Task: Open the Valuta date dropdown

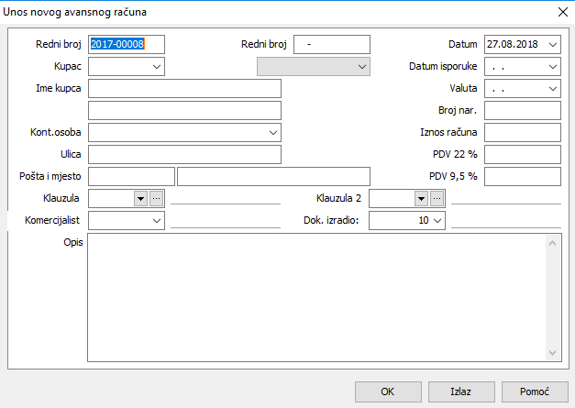Action: (552, 88)
